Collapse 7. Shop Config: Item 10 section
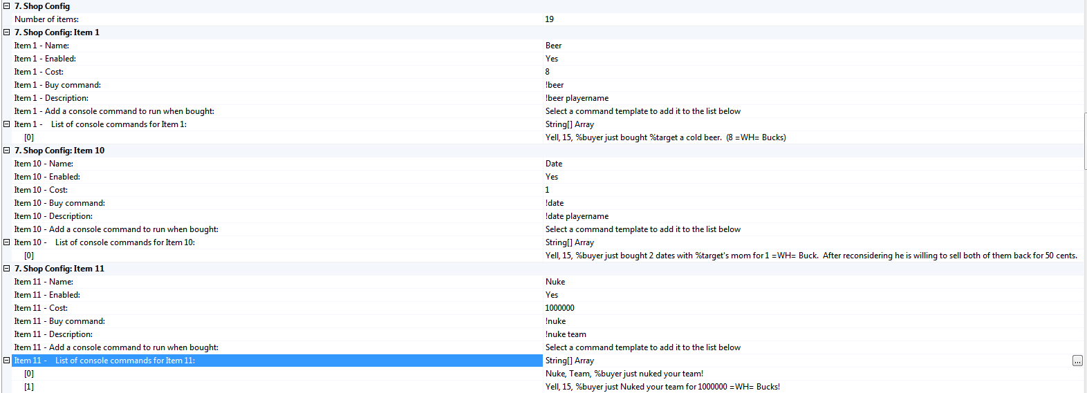This screenshot has width=1087, height=393. click(6, 151)
